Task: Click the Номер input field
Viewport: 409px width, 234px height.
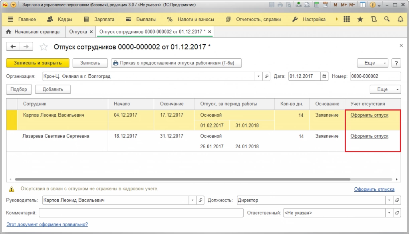Action: [375, 76]
